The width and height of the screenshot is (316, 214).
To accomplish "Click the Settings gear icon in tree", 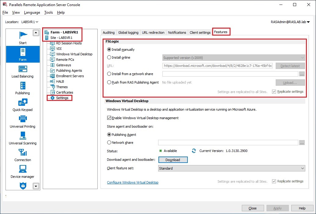I will click(53, 98).
